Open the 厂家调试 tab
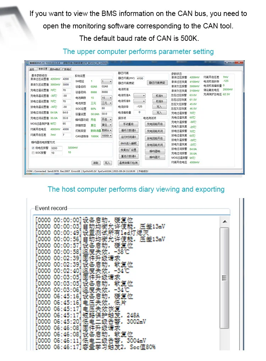 (67, 69)
